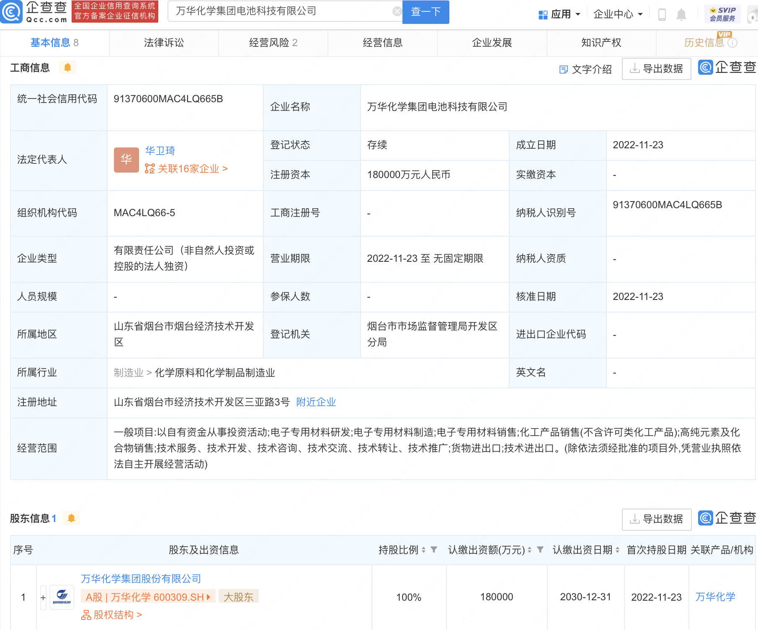This screenshot has height=630, width=758.
Task: Sort by 认缴出资日期 using its sort arrows
Action: (617, 550)
